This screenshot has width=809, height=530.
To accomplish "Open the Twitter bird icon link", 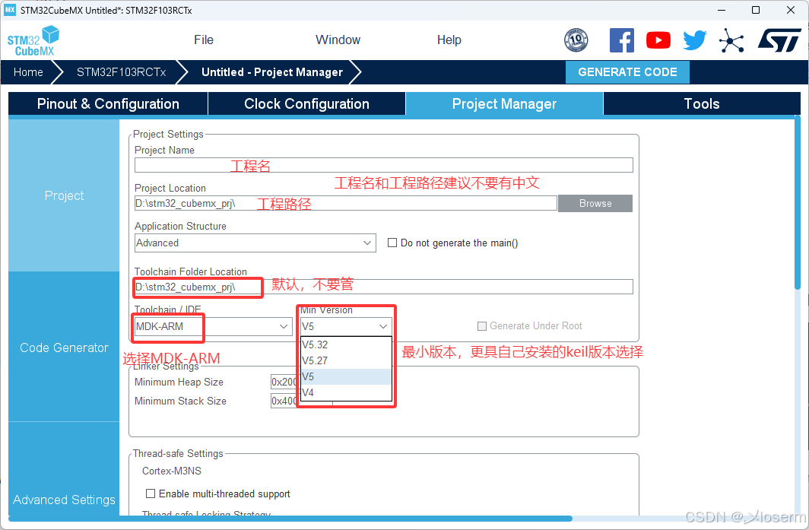I will coord(694,40).
